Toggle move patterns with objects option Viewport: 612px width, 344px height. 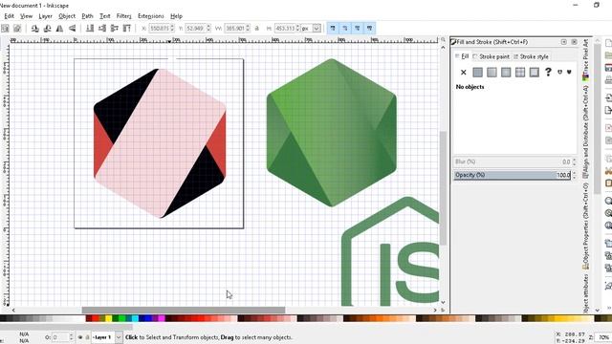(x=370, y=28)
